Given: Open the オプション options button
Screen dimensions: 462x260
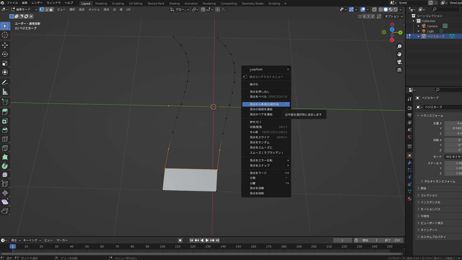Looking at the screenshot, I should pyautogui.click(x=393, y=16).
